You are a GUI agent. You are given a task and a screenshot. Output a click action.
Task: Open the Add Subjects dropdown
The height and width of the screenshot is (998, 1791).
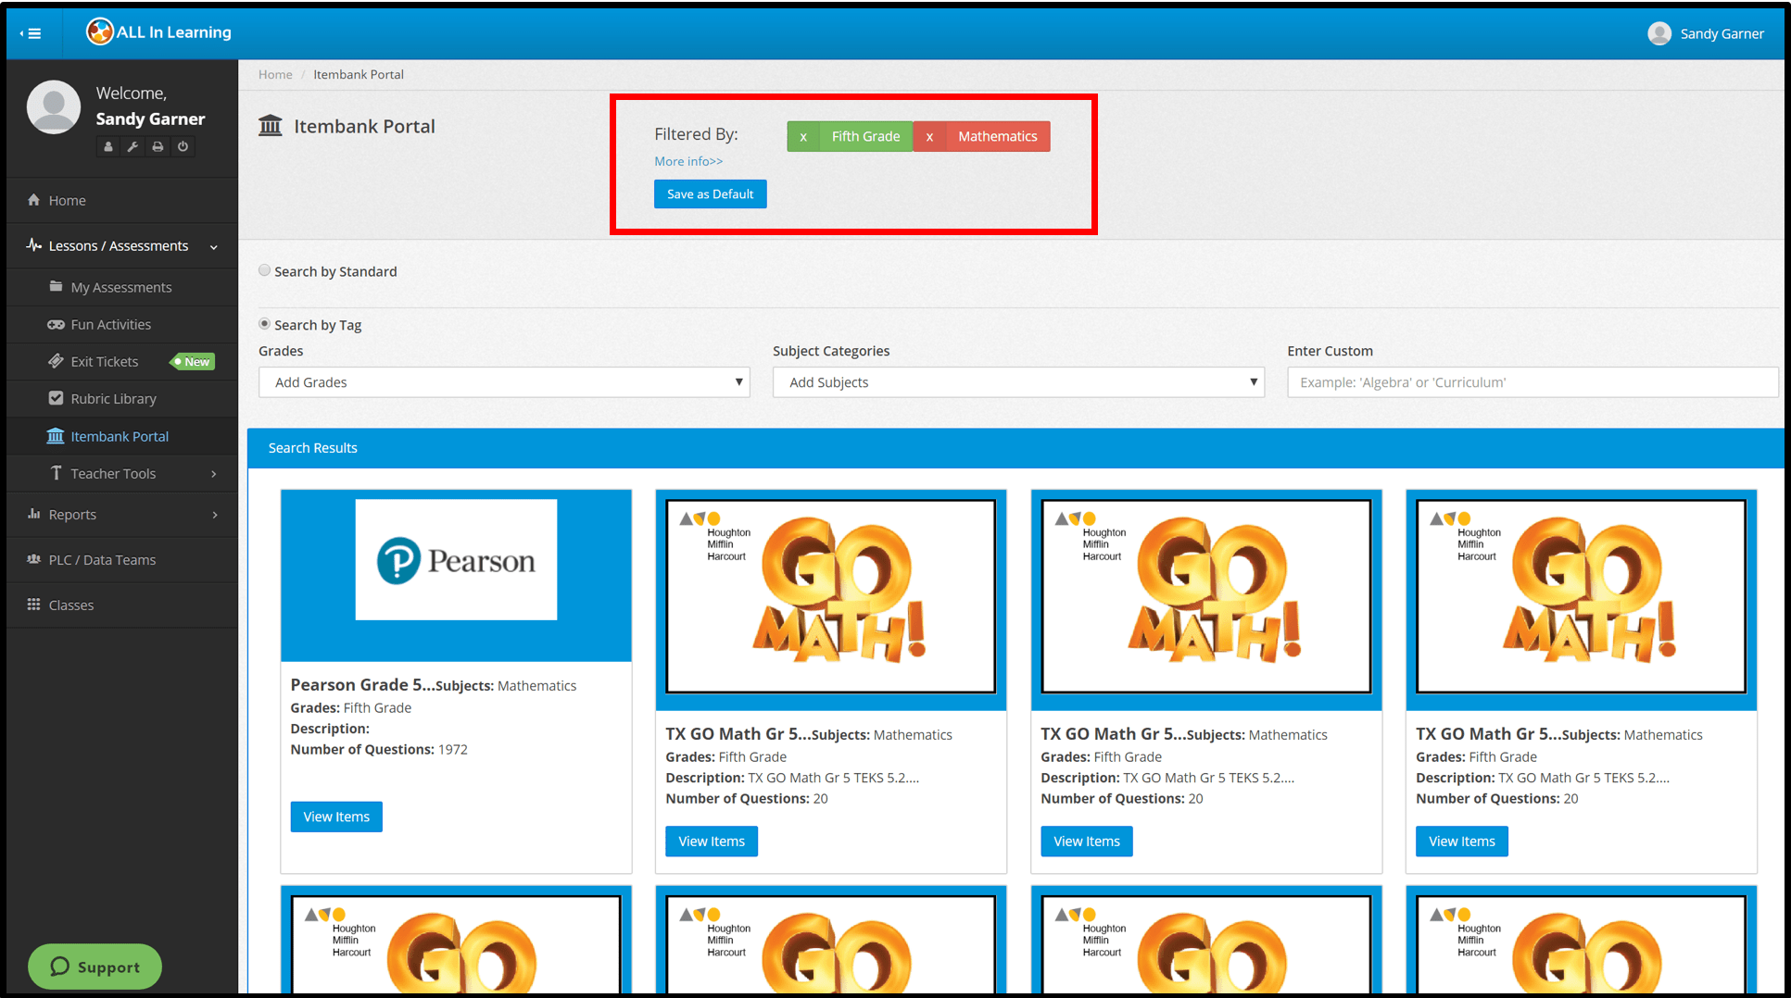click(1017, 381)
